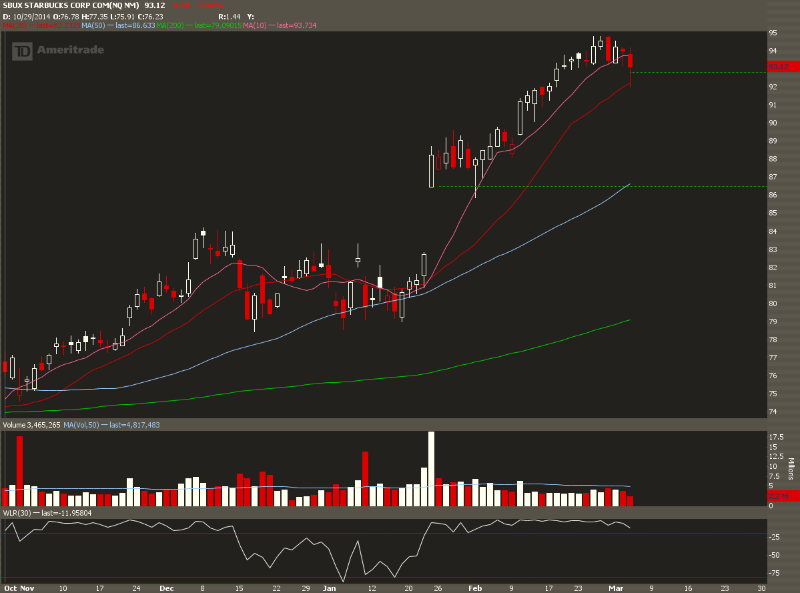This screenshot has height=593, width=800.
Task: Click the 85 price axis label
Action: coord(773,213)
